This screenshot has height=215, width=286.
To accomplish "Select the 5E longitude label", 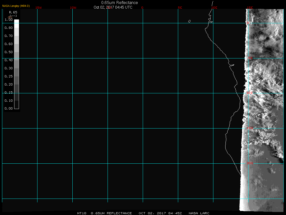I will (x=180, y=8).
